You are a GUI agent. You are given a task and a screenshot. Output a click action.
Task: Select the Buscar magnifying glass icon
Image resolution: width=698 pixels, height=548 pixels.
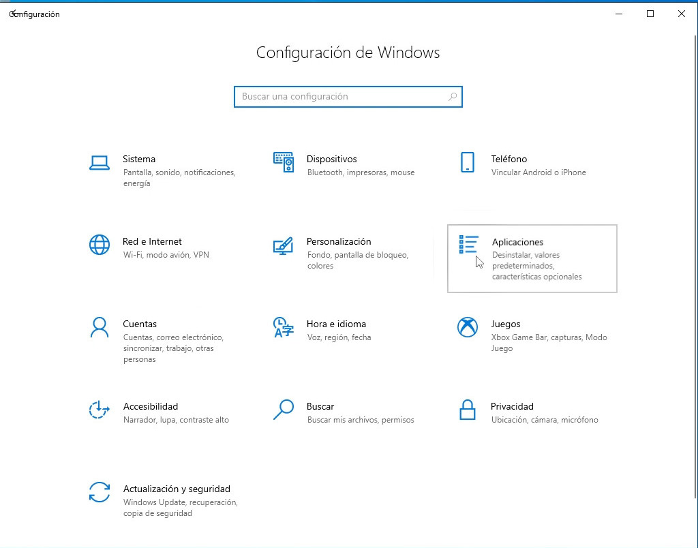point(284,410)
